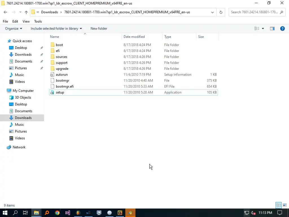Viewport: 289px width, 217px height.
Task: Click the EFI File type cell
Action: coord(169,86)
